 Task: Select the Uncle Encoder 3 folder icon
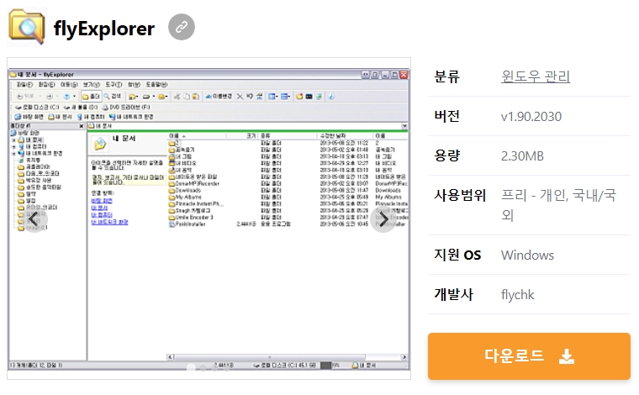172,218
